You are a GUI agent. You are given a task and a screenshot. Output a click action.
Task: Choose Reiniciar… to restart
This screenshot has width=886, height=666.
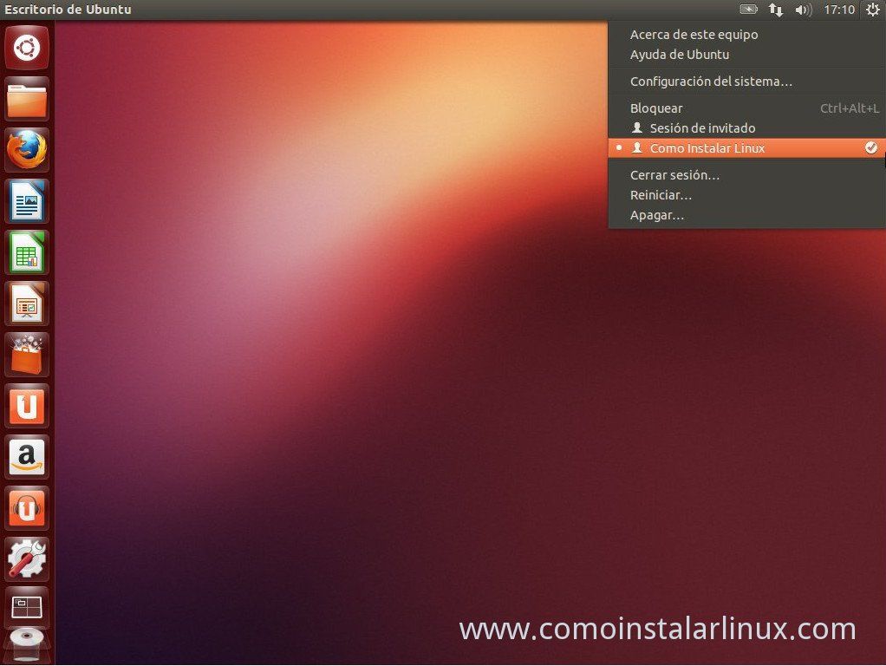pos(747,195)
